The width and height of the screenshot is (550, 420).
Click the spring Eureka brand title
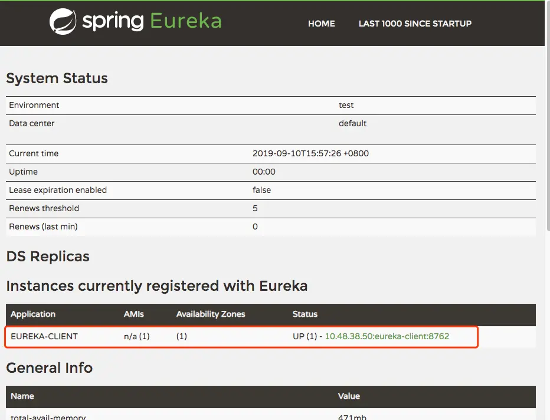coord(152,21)
